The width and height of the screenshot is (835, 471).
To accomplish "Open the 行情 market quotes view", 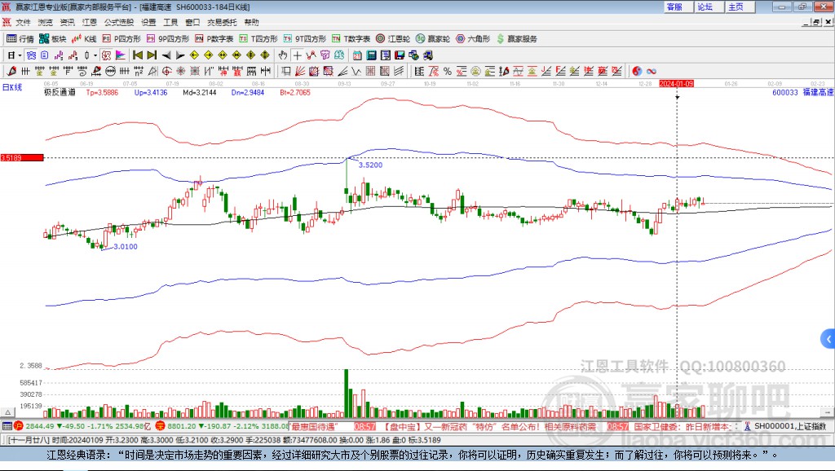I will click(20, 39).
